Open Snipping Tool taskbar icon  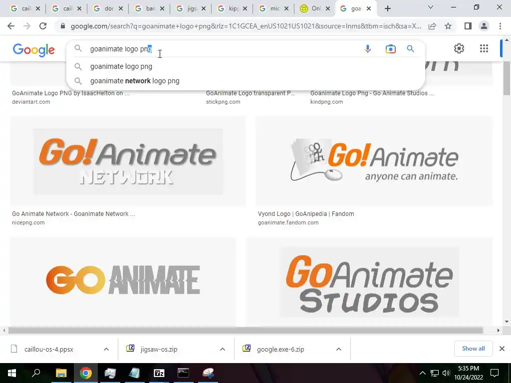(208, 373)
